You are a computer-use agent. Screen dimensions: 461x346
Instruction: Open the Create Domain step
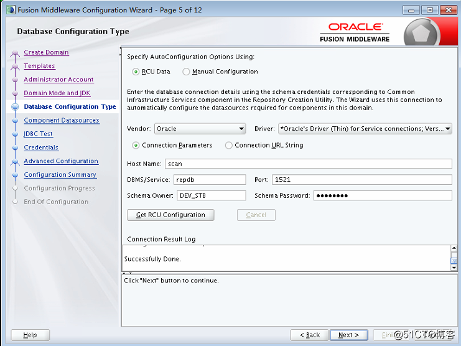click(x=46, y=52)
